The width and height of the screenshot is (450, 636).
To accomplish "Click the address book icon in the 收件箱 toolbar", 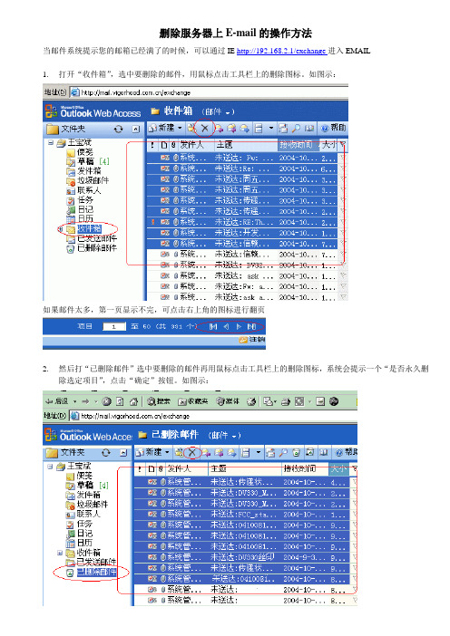I will pyautogui.click(x=309, y=129).
